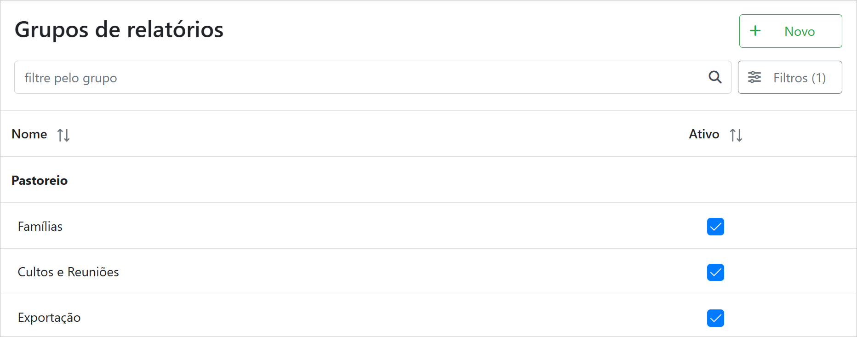Image resolution: width=857 pixels, height=337 pixels.
Task: Sort the table by Ativo column header
Action: [704, 134]
